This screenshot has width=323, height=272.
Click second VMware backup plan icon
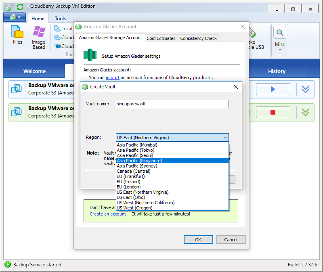(x=17, y=112)
